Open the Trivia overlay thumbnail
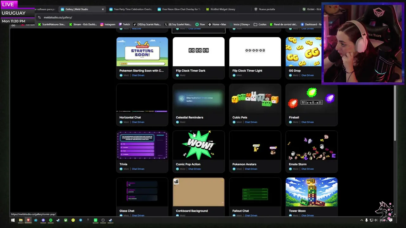 [x=142, y=145]
